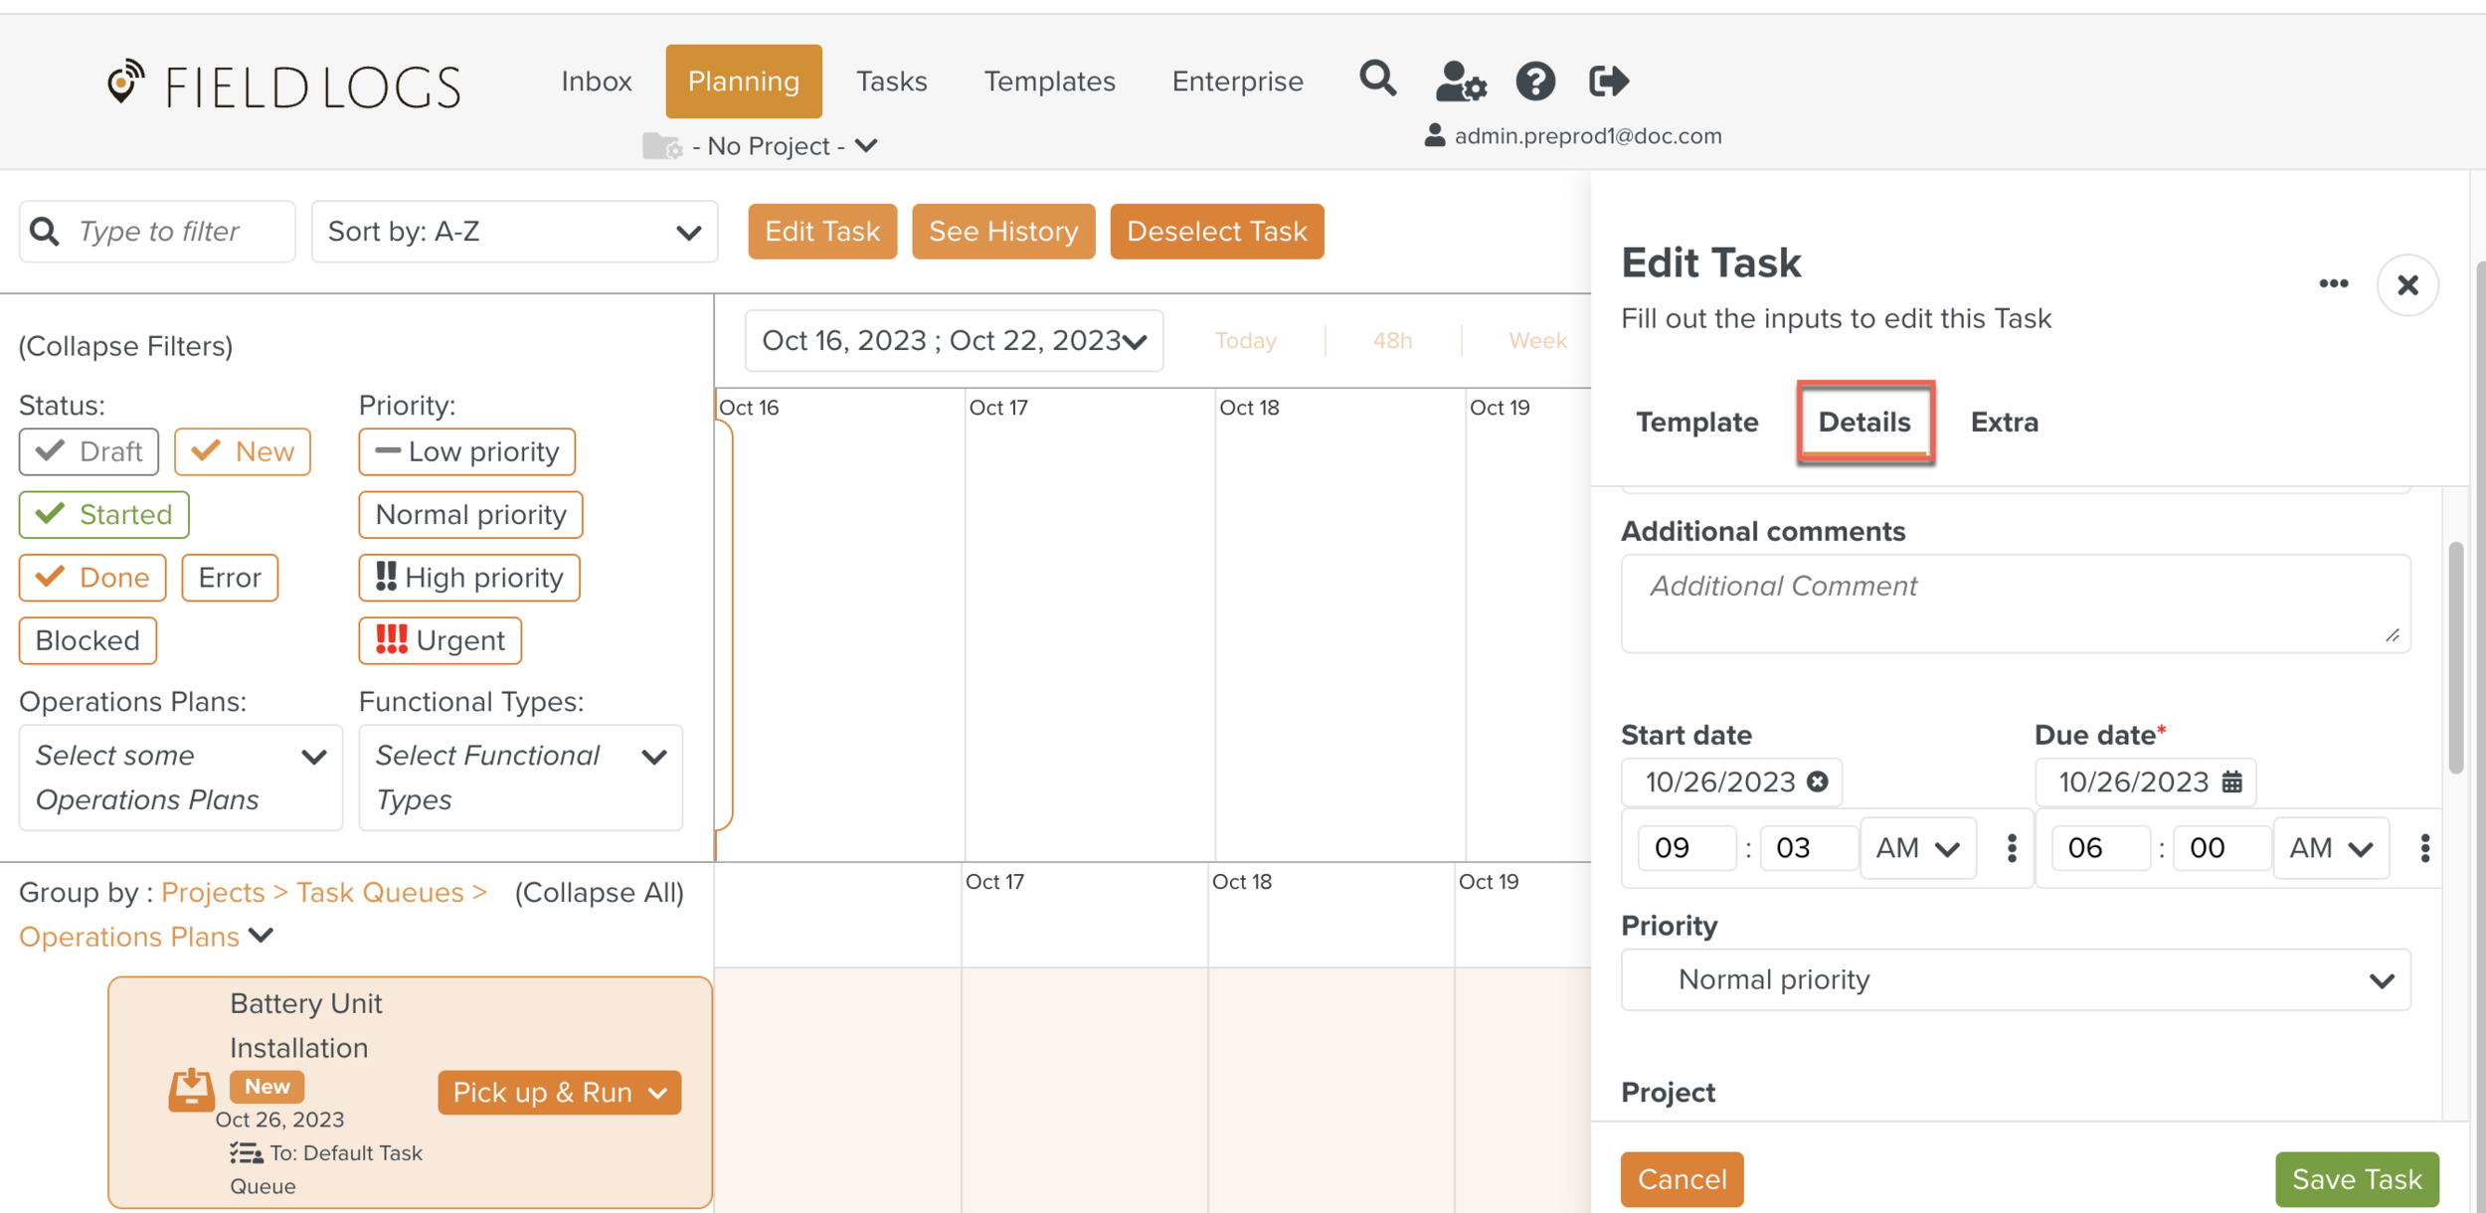Open the three-dot menu in Edit Task
Screen dimensions: 2486x1213
tap(2333, 284)
